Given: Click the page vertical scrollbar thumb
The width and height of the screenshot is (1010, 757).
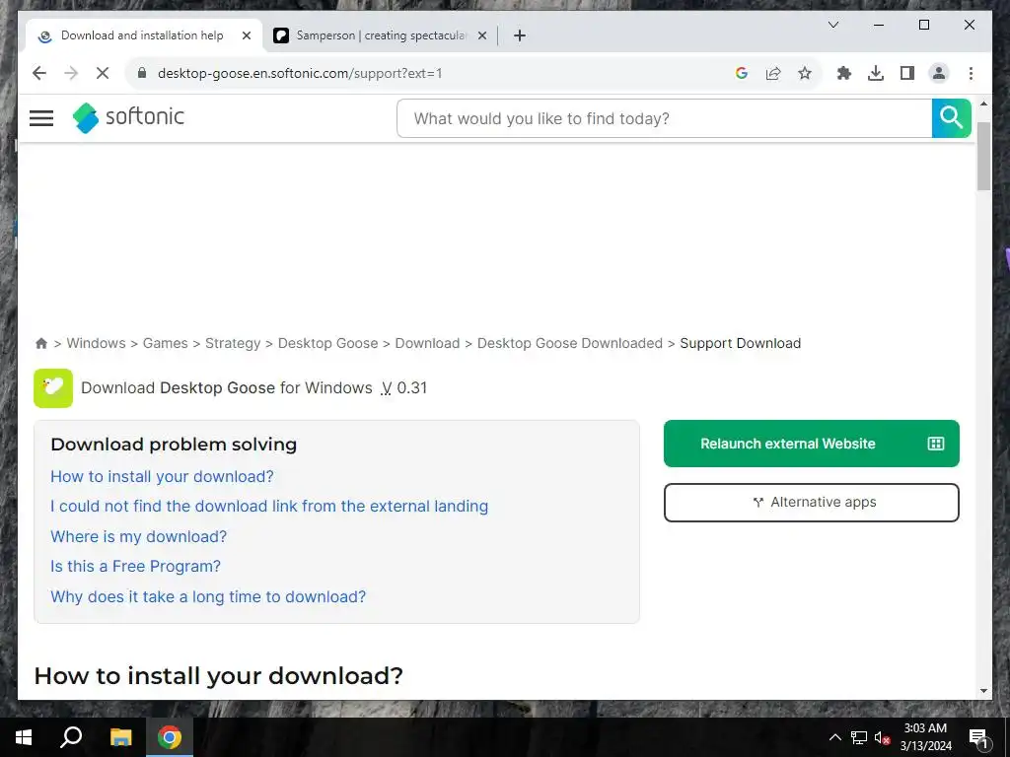Looking at the screenshot, I should pos(983,156).
